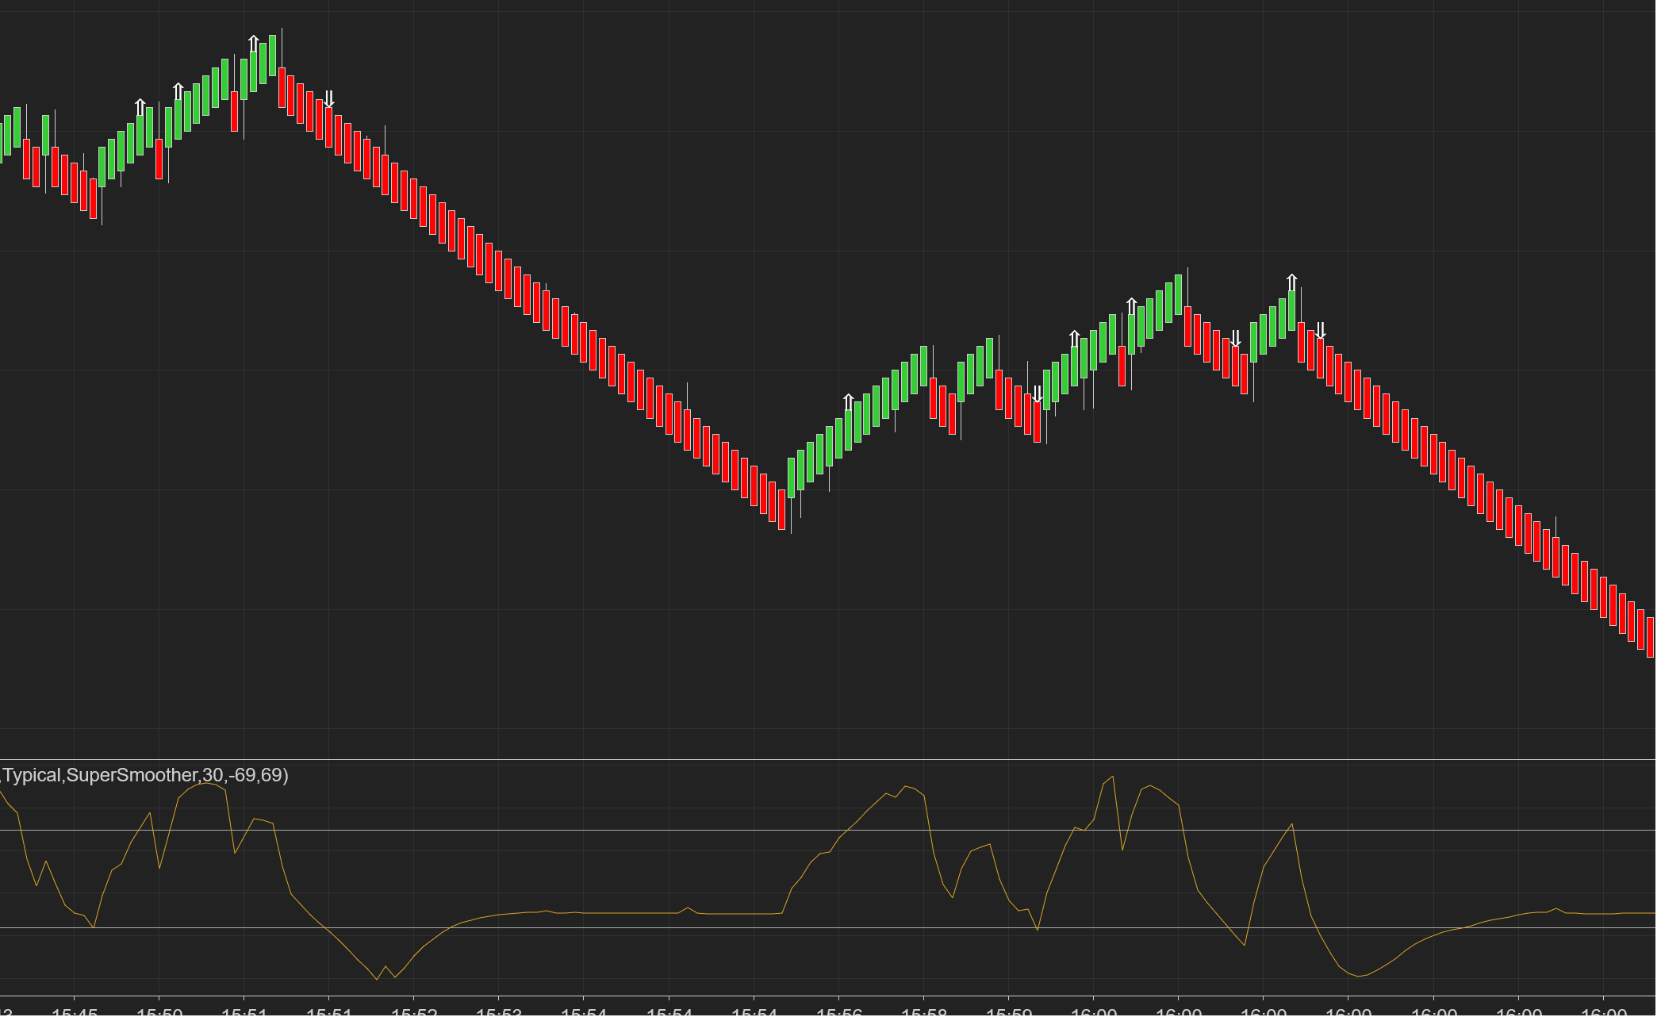The image size is (1661, 1017).
Task: Click the down arrow above the 15:59 label
Action: click(x=1037, y=394)
